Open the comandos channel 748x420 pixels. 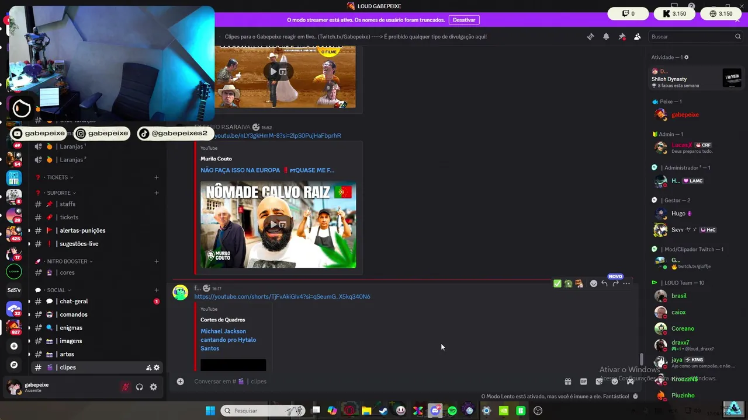pyautogui.click(x=96, y=314)
